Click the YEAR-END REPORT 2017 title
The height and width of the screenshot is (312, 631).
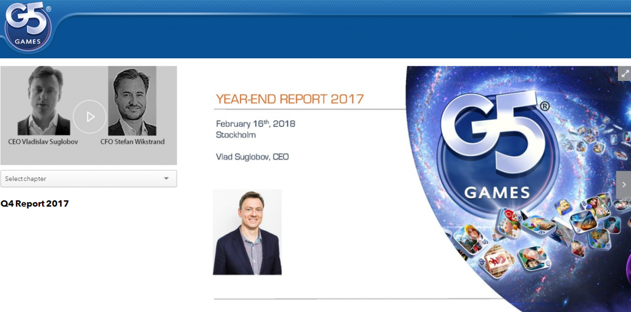coord(290,99)
